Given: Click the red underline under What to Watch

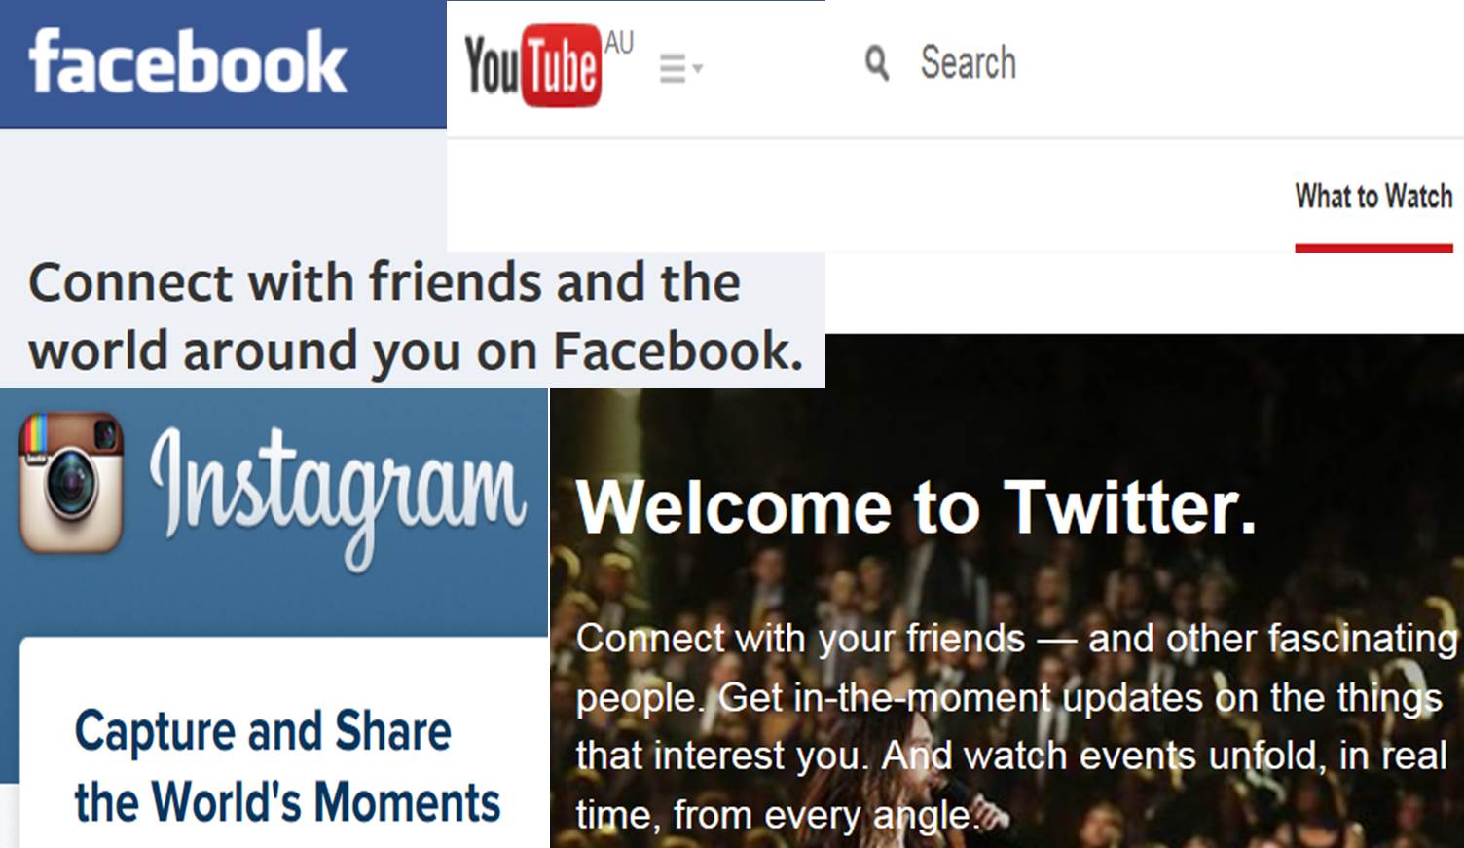Looking at the screenshot, I should tap(1373, 248).
